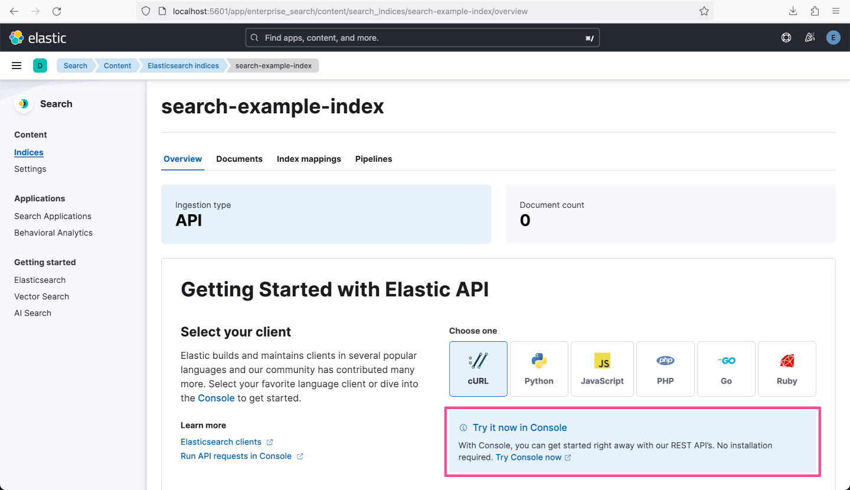Image resolution: width=850 pixels, height=490 pixels.
Task: Click the Search breadcrumb
Action: (x=76, y=66)
